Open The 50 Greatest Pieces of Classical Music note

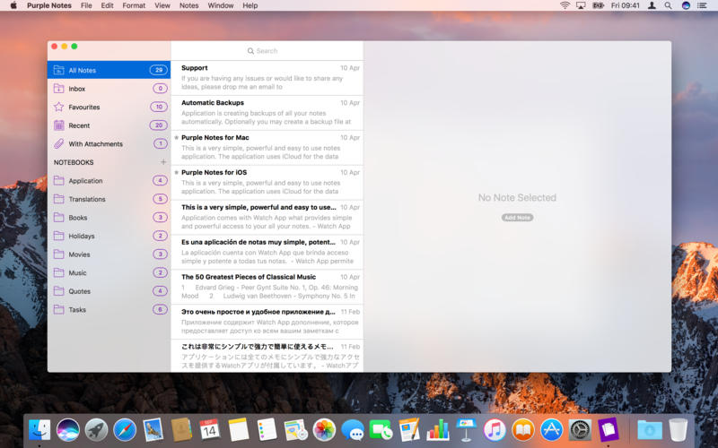(267, 287)
